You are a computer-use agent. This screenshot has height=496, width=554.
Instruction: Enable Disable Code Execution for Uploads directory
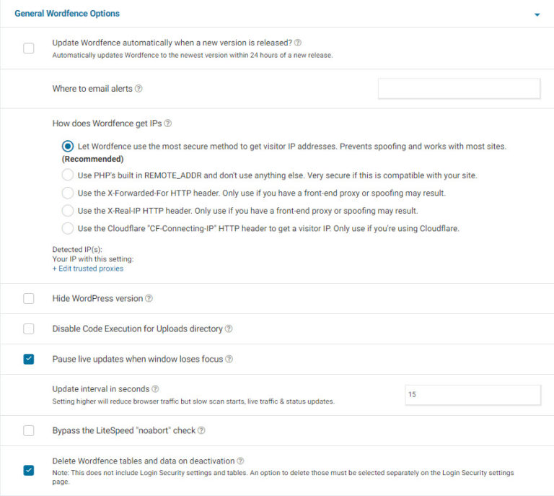click(29, 329)
